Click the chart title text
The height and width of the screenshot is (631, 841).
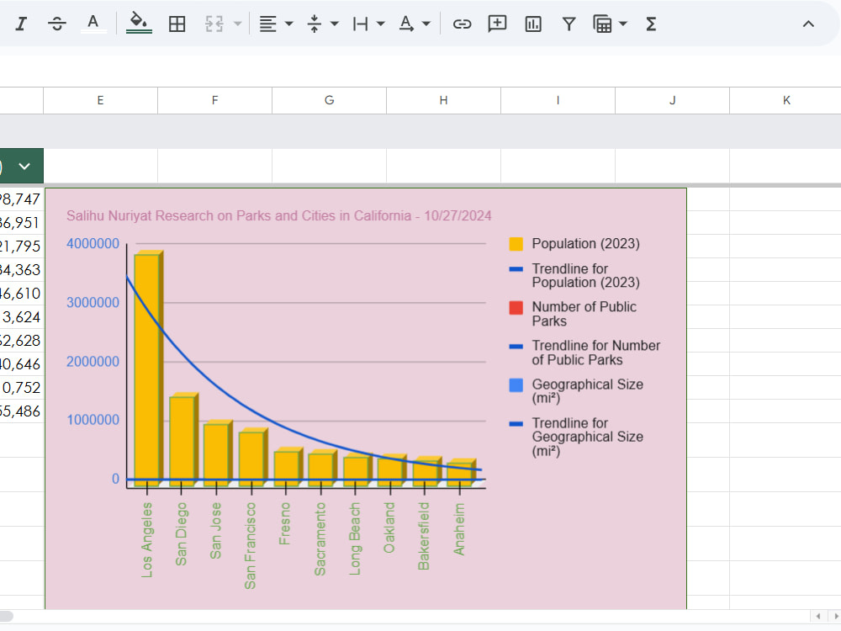tap(279, 215)
